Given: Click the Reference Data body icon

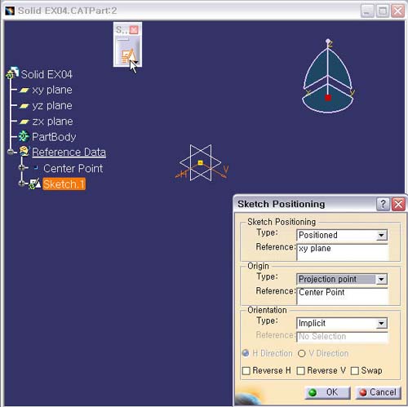Looking at the screenshot, I should 24,152.
